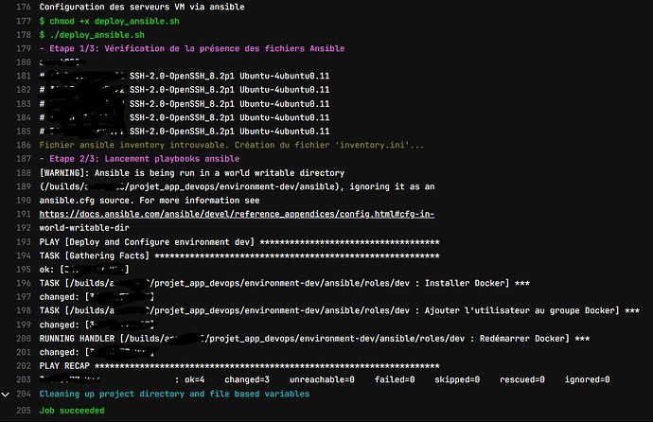Click 'PLAY [Deploy and Configure environment dev]' line
Screen dimensions: 653x422
click(x=239, y=242)
